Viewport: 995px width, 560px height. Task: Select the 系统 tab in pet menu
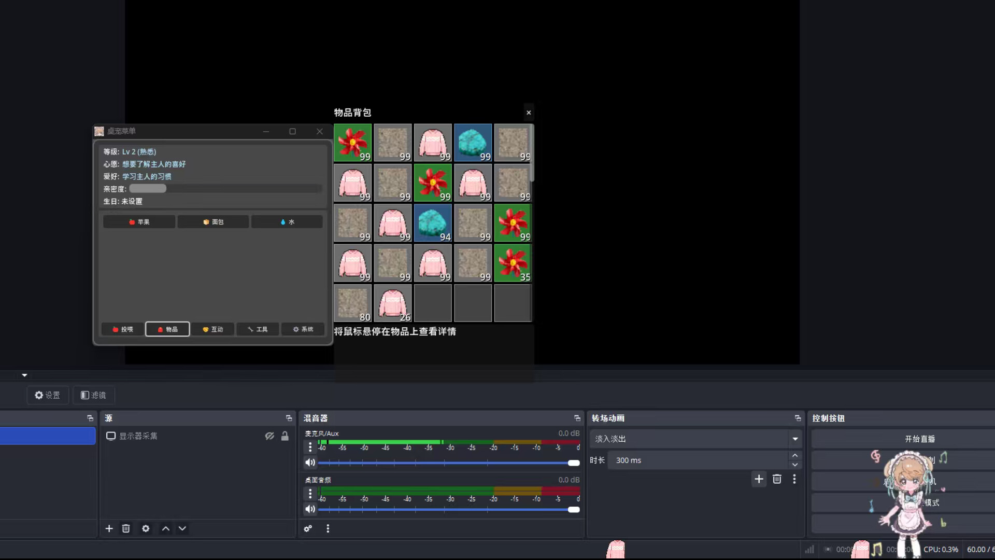303,329
